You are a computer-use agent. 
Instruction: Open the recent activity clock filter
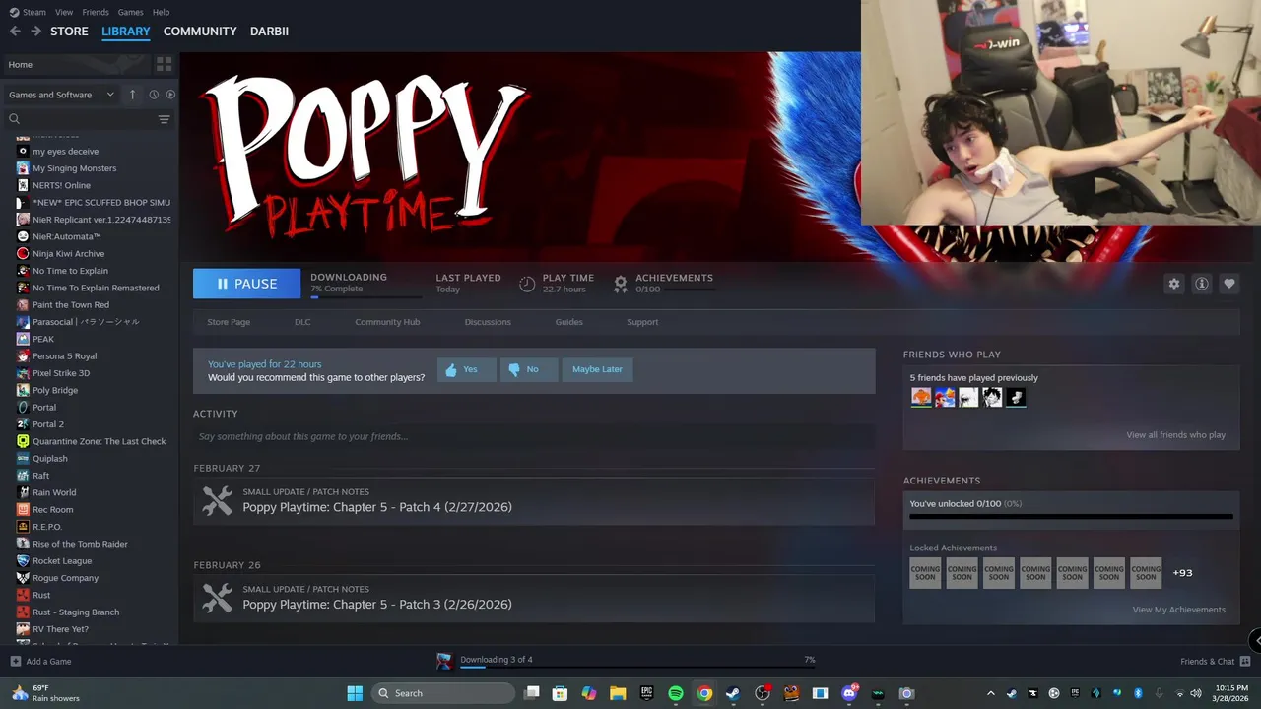pyautogui.click(x=154, y=95)
